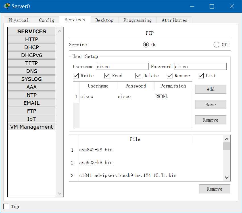Open the Programming tab
This screenshot has height=213, width=242.
click(x=137, y=20)
